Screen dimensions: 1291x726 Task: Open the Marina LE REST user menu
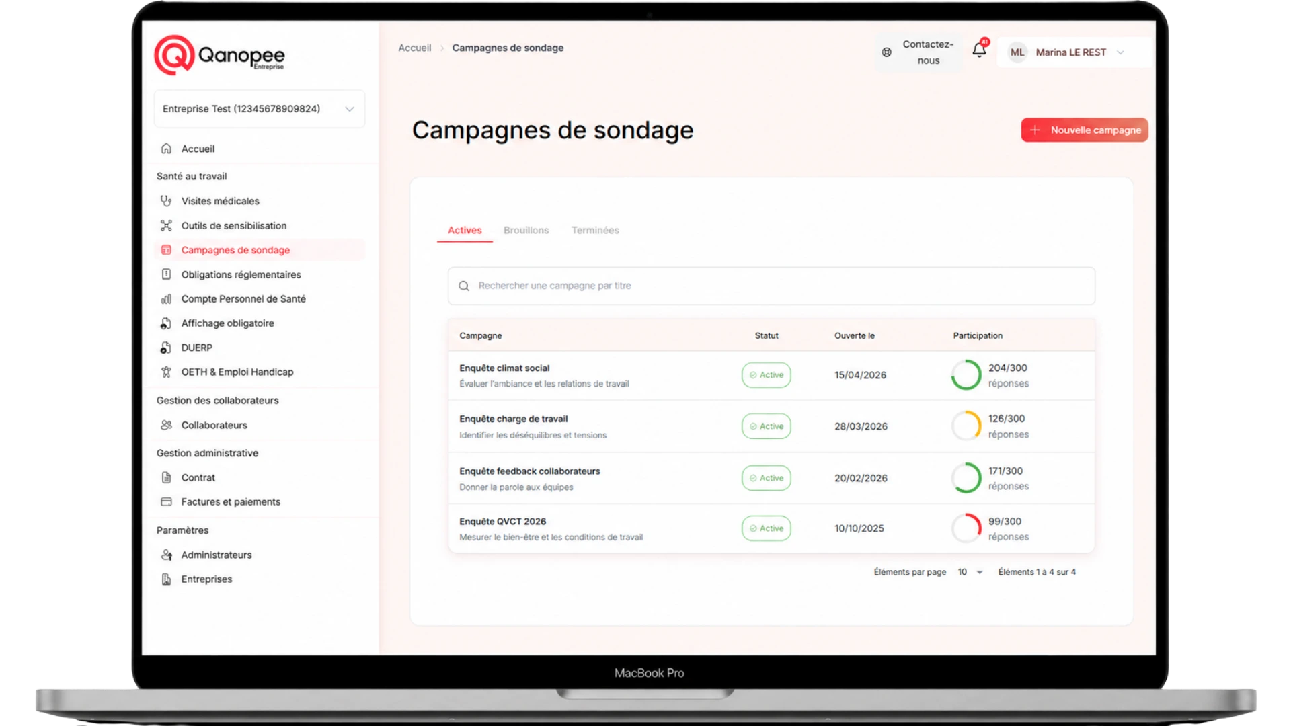1072,52
